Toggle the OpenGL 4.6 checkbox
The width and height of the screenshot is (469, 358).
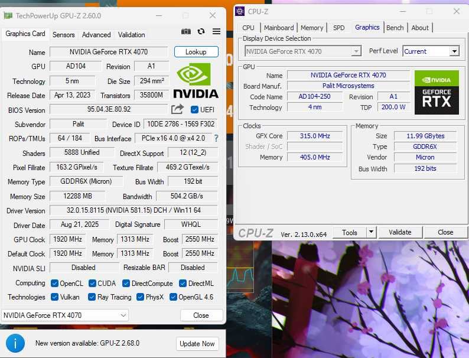[x=173, y=297]
